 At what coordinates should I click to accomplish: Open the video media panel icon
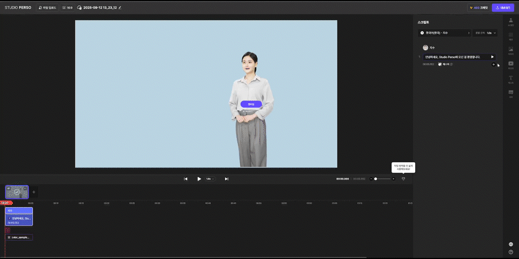coord(511,64)
